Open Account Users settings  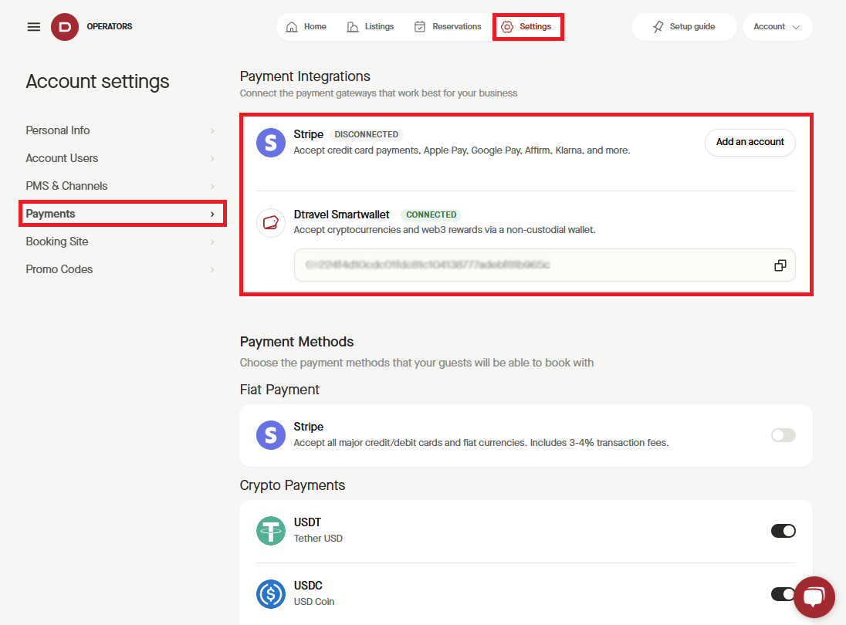120,158
